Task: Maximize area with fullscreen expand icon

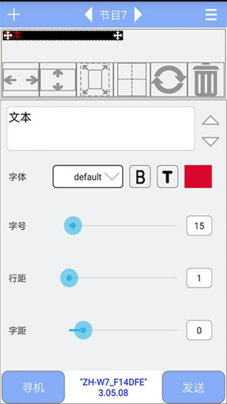Action: tap(95, 80)
